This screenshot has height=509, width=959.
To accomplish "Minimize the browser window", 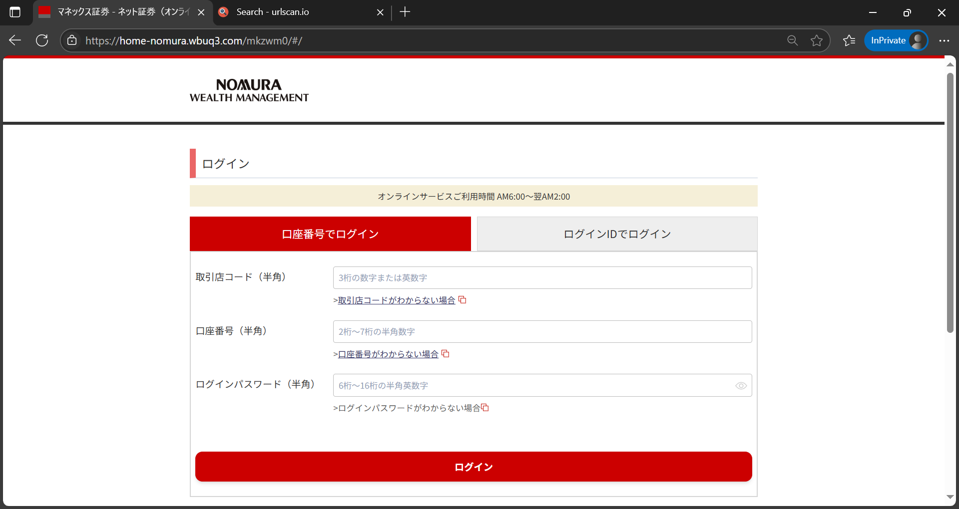I will (873, 12).
